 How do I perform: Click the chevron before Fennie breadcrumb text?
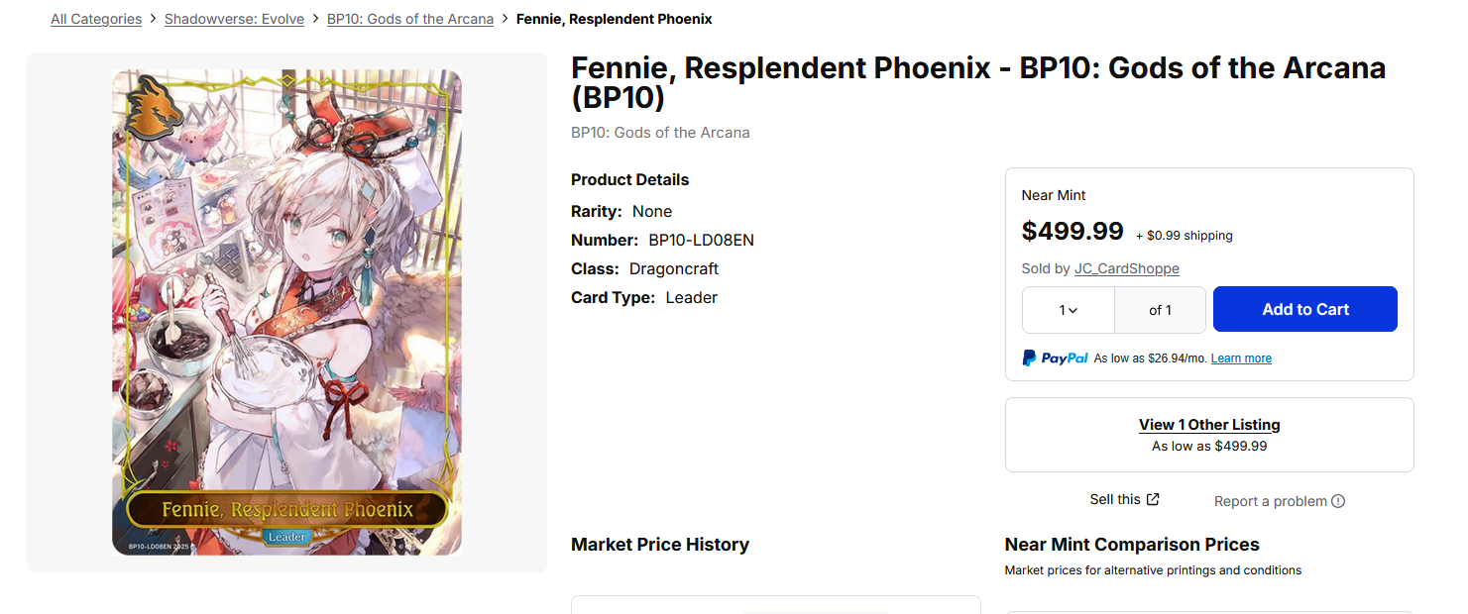505,19
